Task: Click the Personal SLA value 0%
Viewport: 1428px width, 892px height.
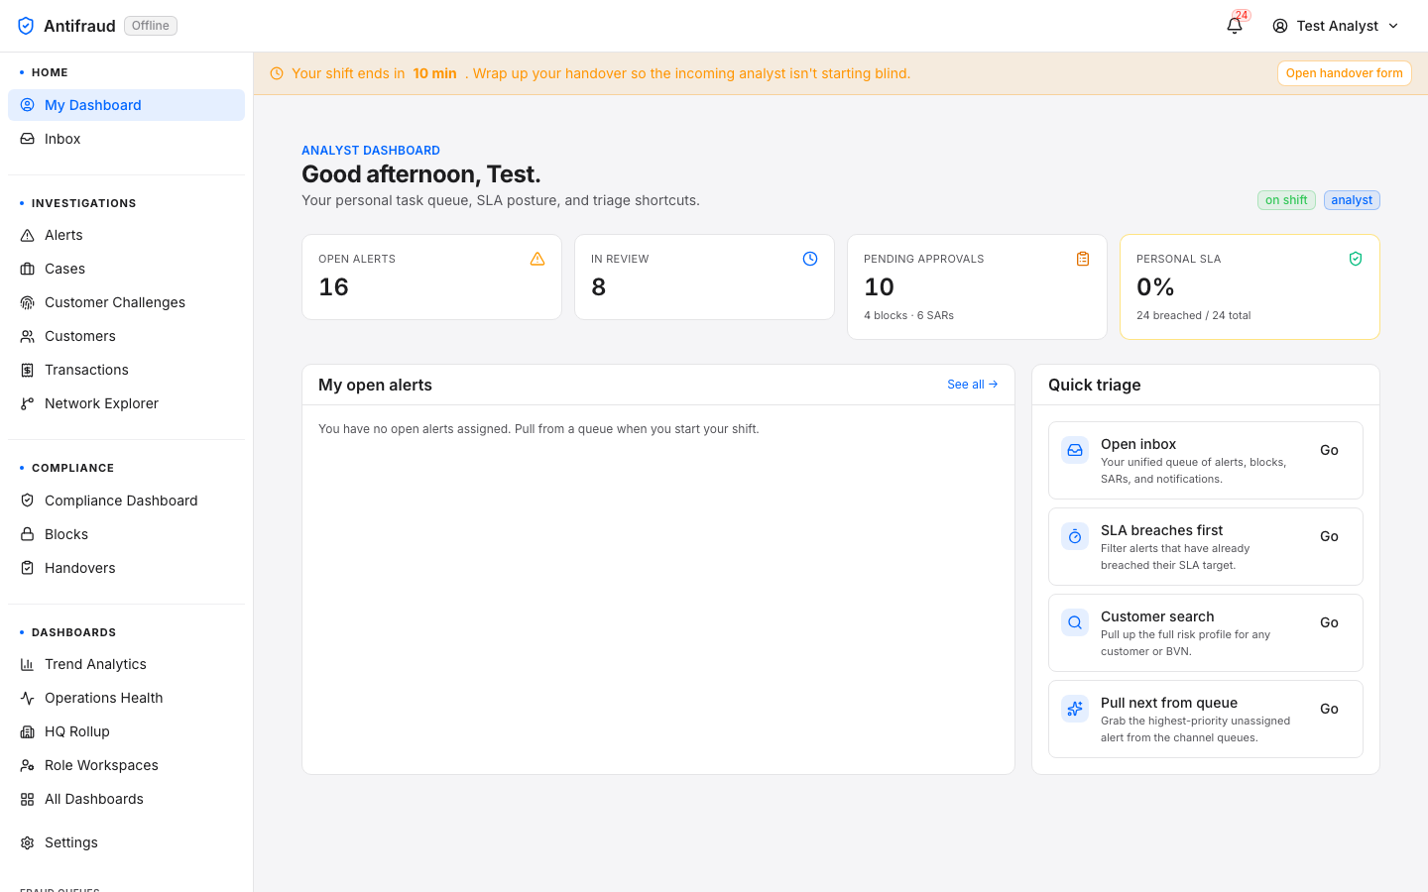Action: click(1155, 287)
